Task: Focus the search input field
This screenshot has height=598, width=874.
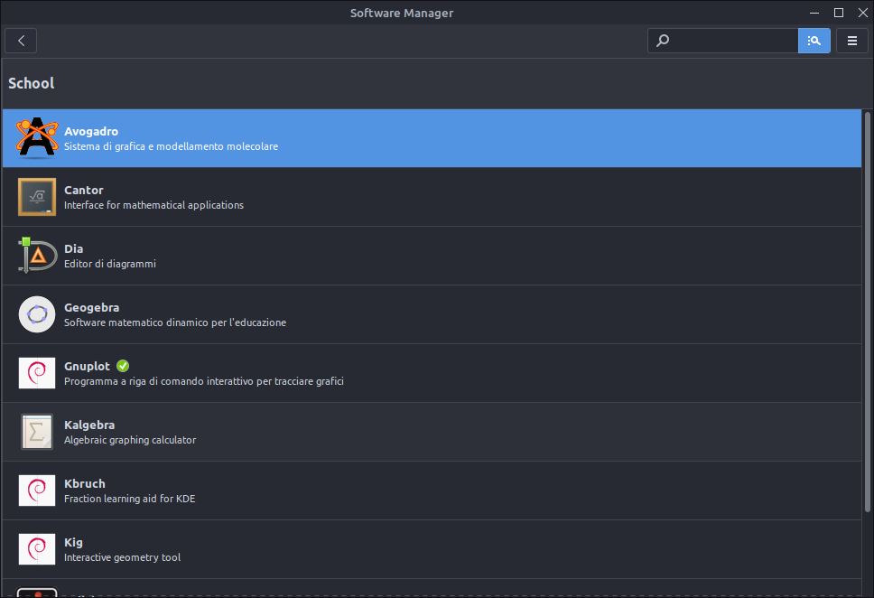Action: (x=723, y=41)
